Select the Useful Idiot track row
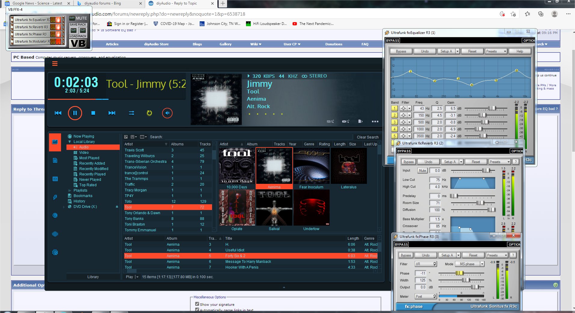 click(x=251, y=250)
